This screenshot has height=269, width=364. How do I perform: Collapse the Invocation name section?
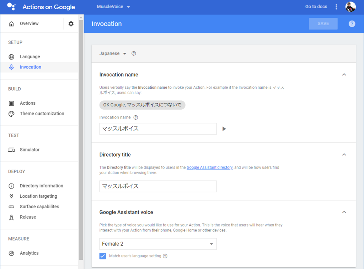344,75
